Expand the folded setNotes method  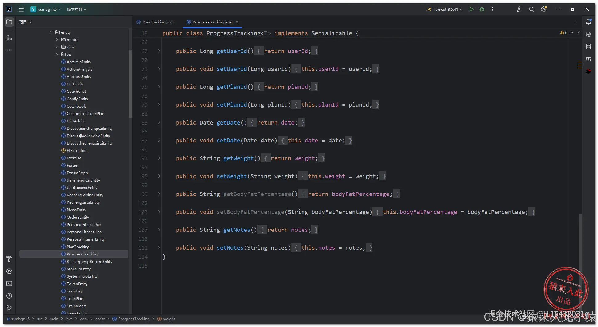tap(159, 247)
